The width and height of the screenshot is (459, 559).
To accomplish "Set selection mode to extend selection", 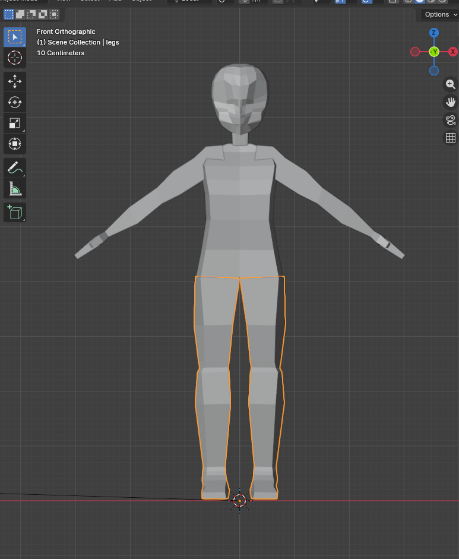I will [x=20, y=14].
